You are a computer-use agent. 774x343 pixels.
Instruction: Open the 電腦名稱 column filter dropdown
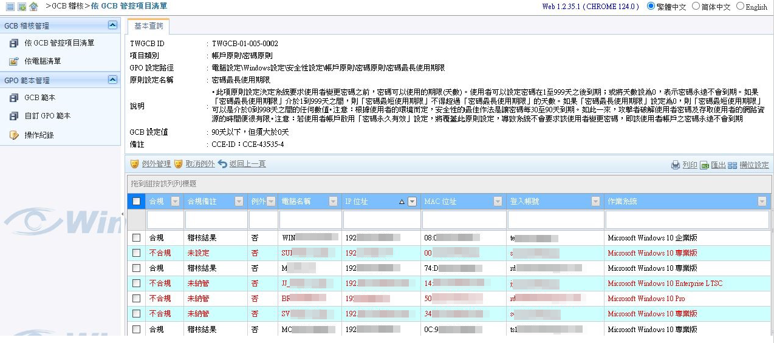tap(333, 202)
